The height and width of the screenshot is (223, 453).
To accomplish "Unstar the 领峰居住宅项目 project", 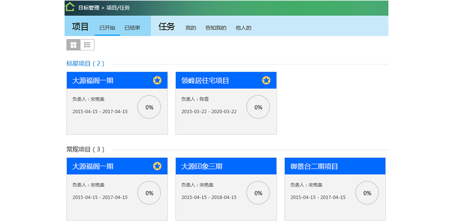I will 266,80.
